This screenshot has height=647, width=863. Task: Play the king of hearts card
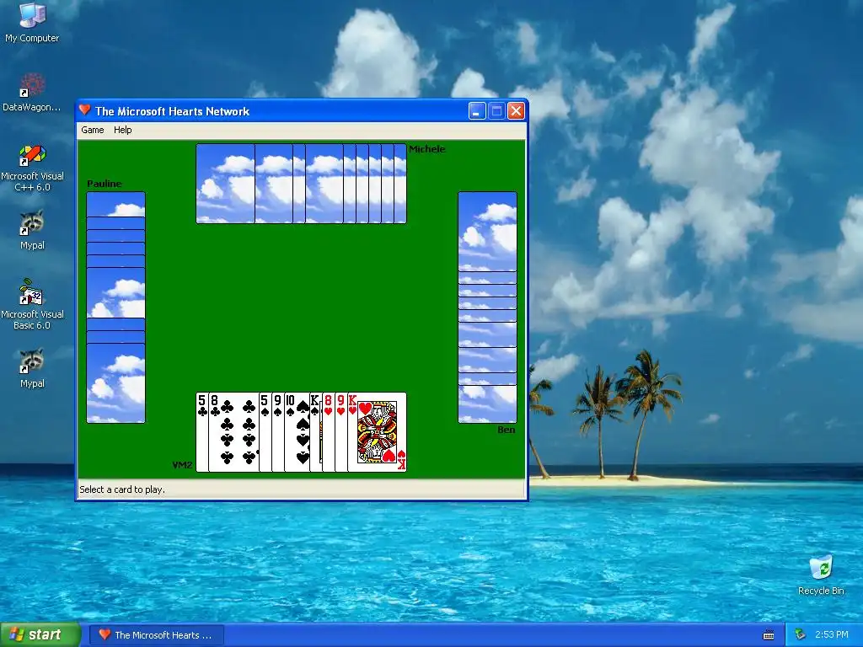(377, 432)
